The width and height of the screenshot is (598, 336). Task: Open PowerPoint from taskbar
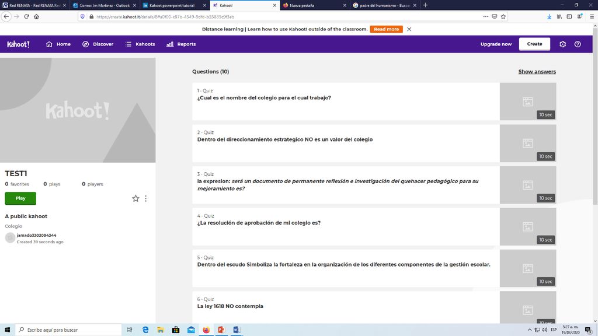pos(221,330)
